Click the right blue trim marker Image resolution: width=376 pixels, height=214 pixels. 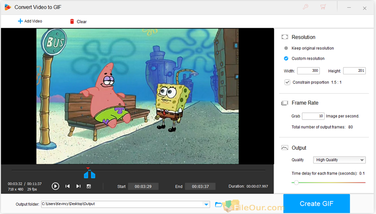coord(93,175)
